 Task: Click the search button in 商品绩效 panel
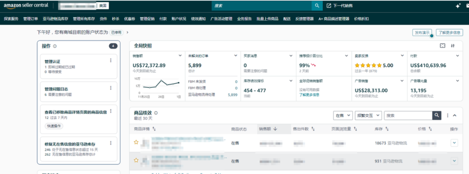pos(437,115)
